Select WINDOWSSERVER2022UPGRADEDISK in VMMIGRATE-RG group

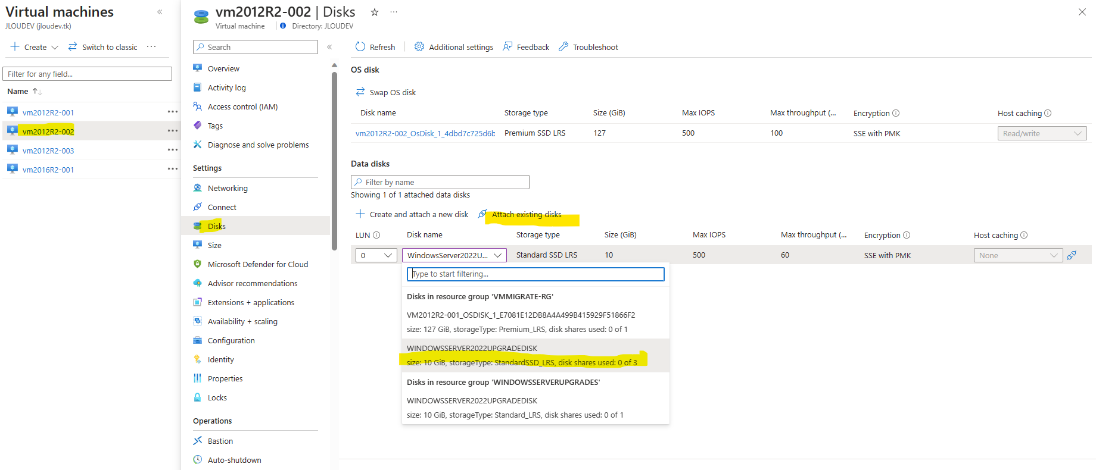tap(535, 355)
